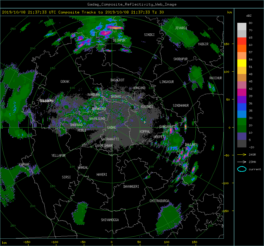This screenshot has height=246, width=264.
Task: Select the magenta 42 dBZ color swatch
Action: (x=242, y=92)
